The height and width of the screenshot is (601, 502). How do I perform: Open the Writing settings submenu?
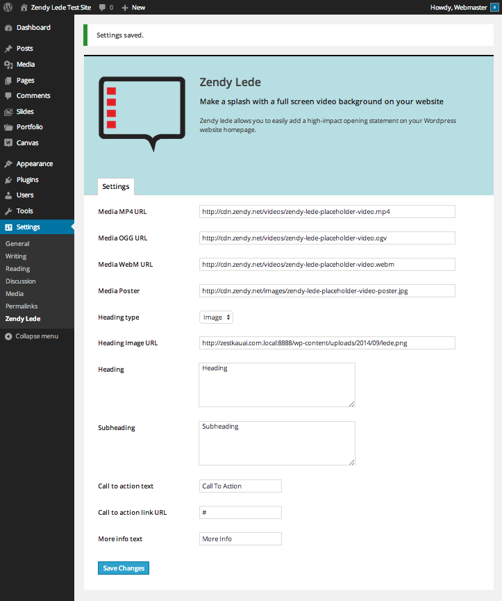point(16,256)
